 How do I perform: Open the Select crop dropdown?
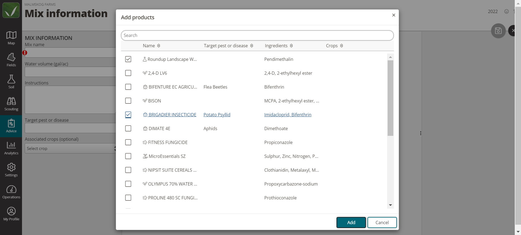pos(70,148)
